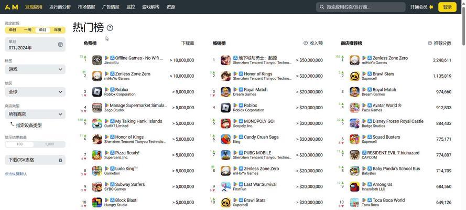Open the 发现应用 menu
The height and width of the screenshot is (210, 466).
click(x=34, y=7)
